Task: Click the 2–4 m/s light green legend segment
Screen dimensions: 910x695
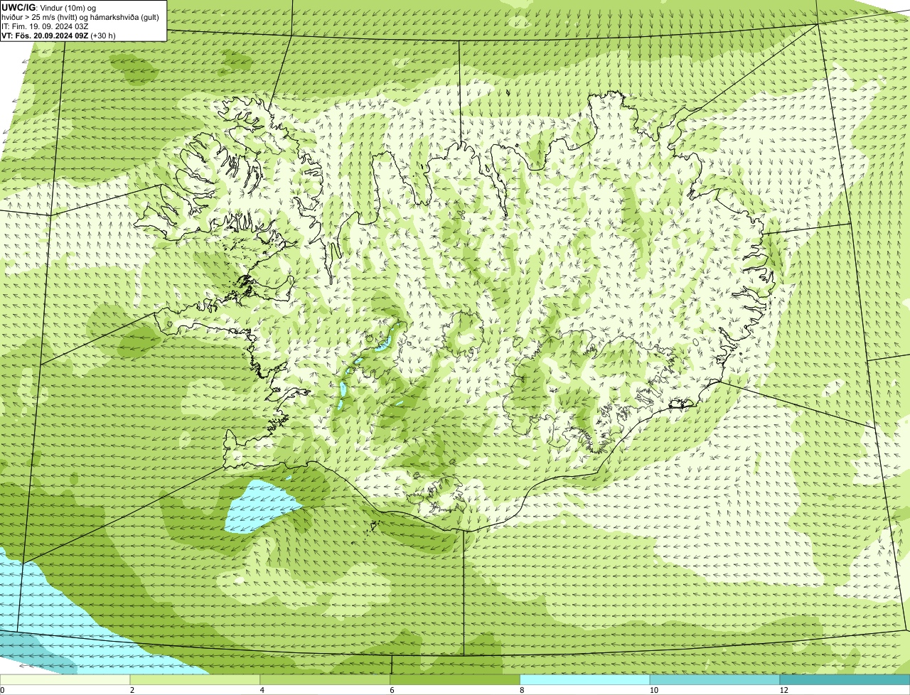Action: pyautogui.click(x=195, y=679)
